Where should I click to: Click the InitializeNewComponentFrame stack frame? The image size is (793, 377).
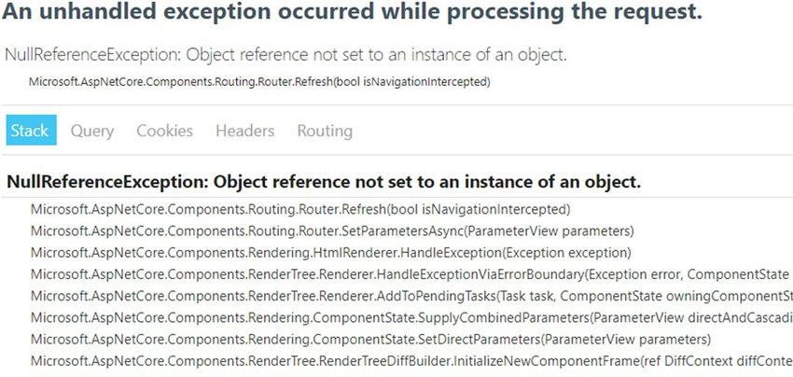pos(411,361)
